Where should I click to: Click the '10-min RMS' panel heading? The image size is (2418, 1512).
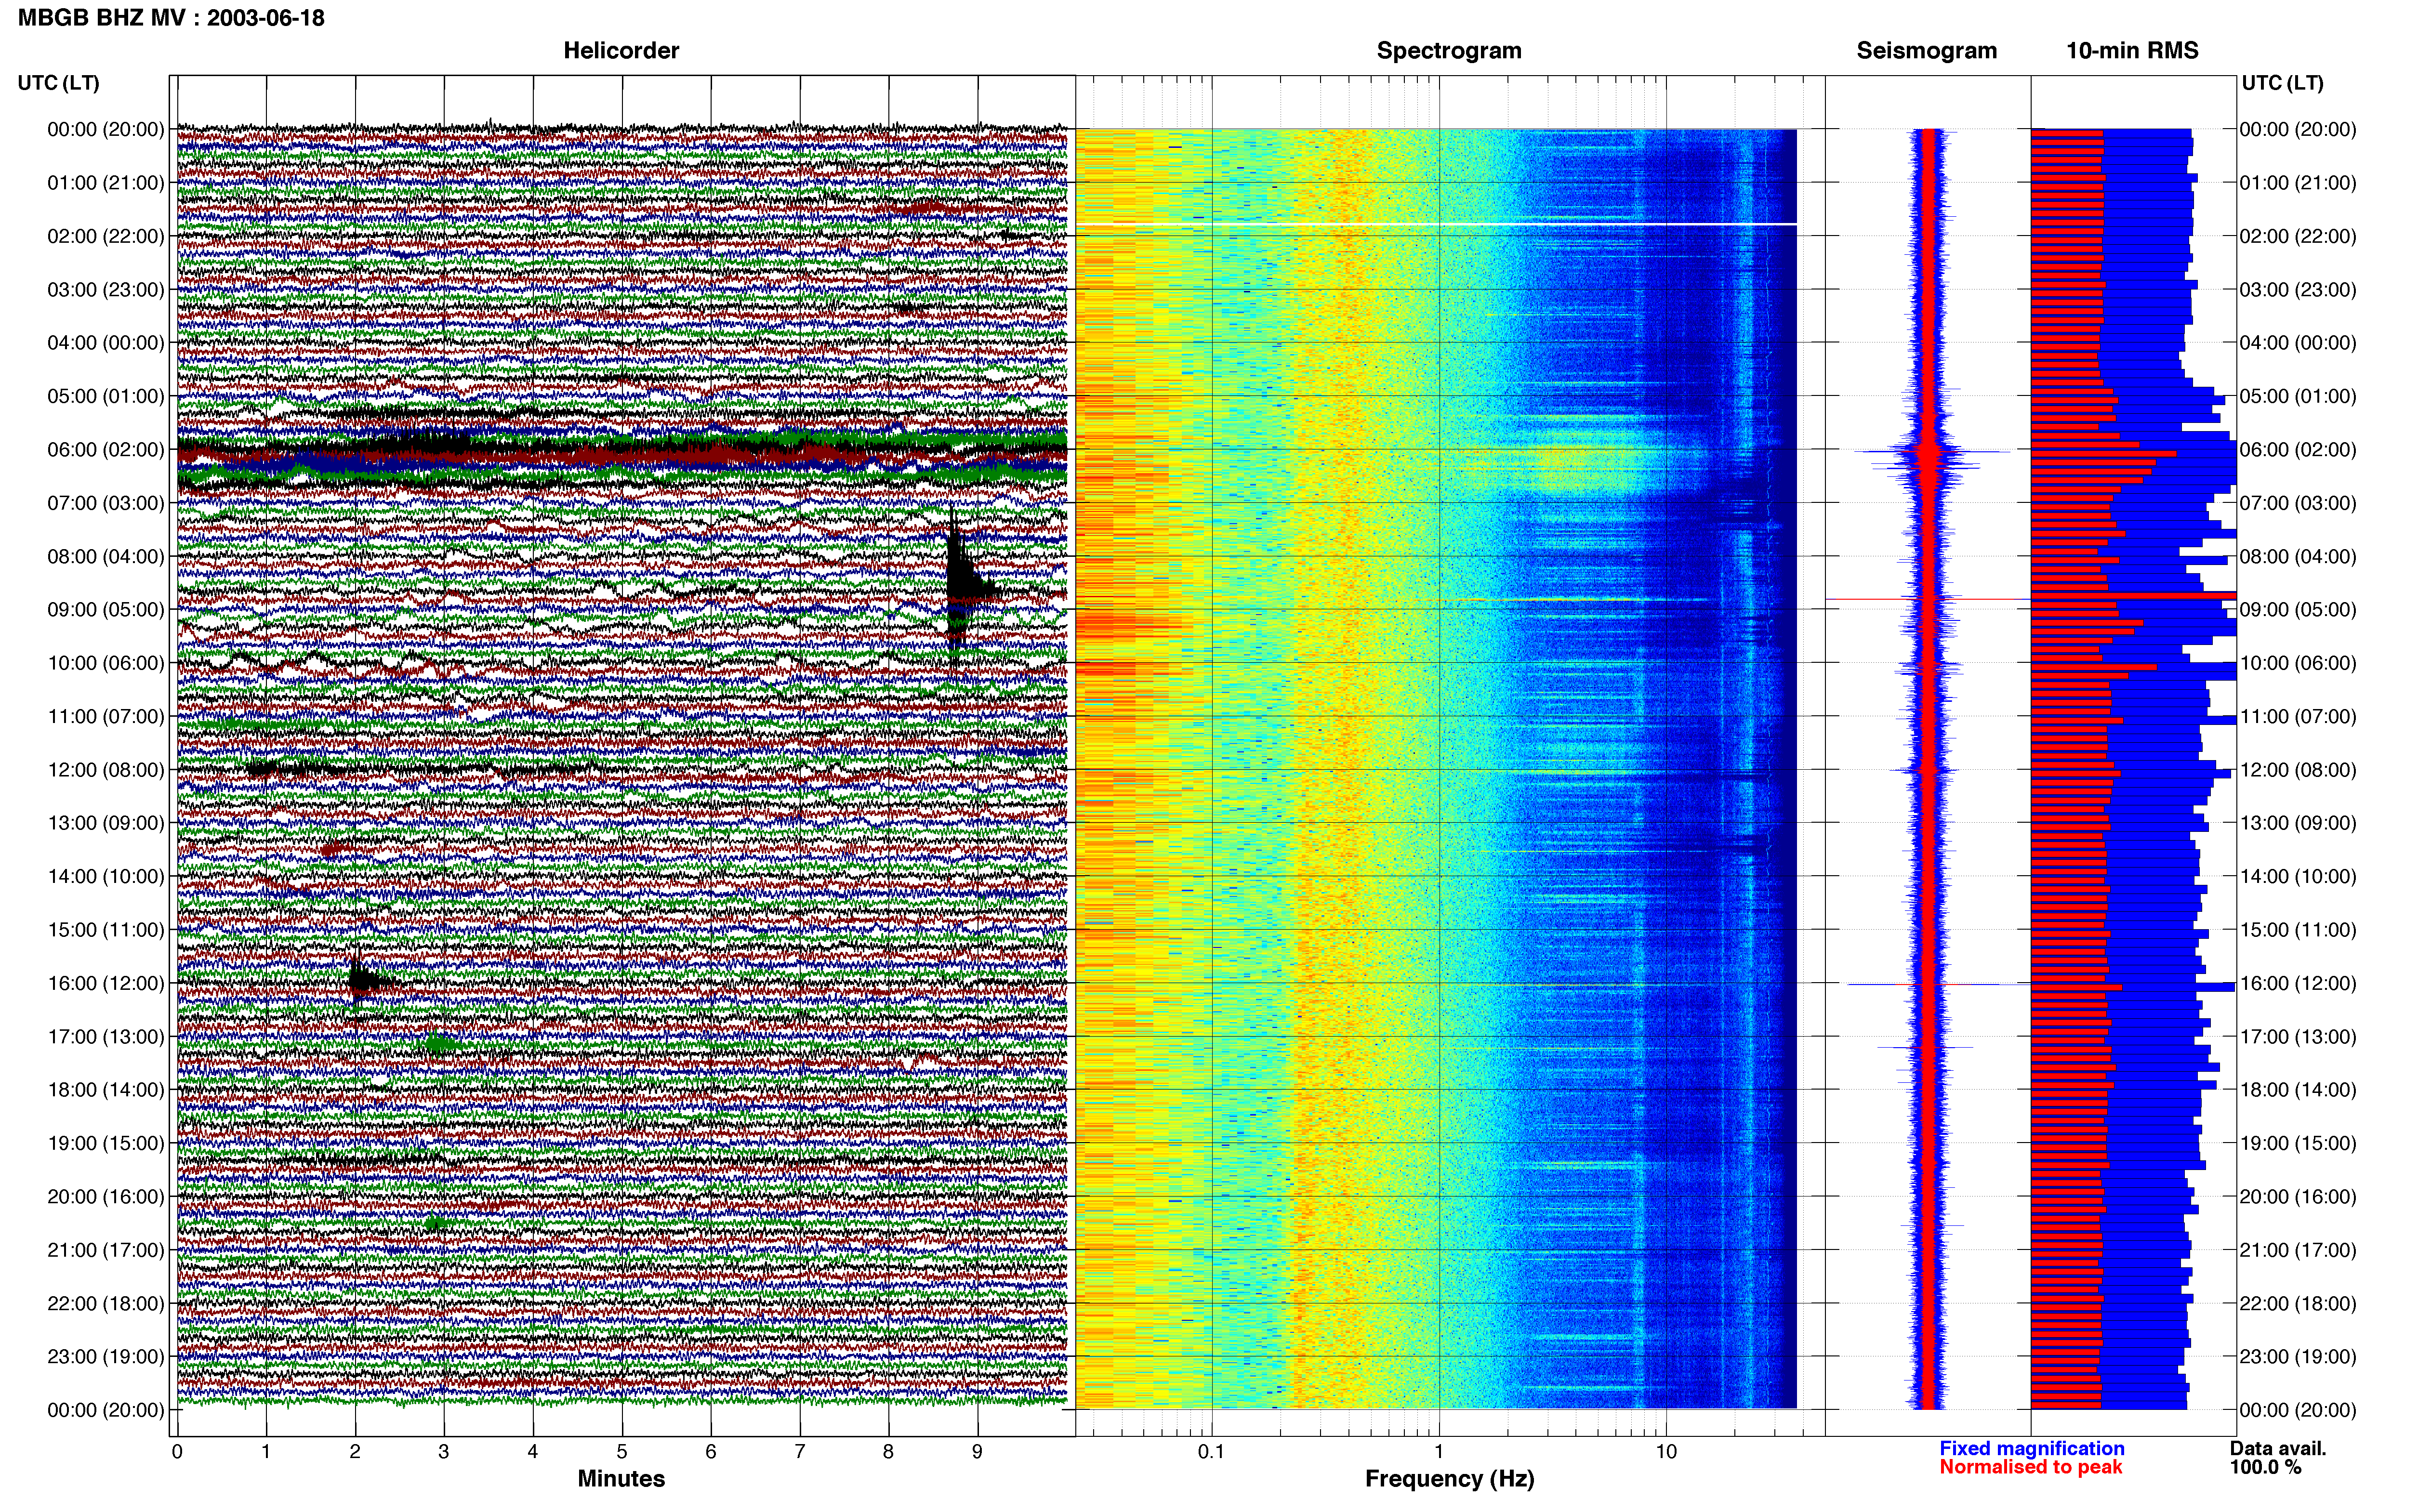2132,50
